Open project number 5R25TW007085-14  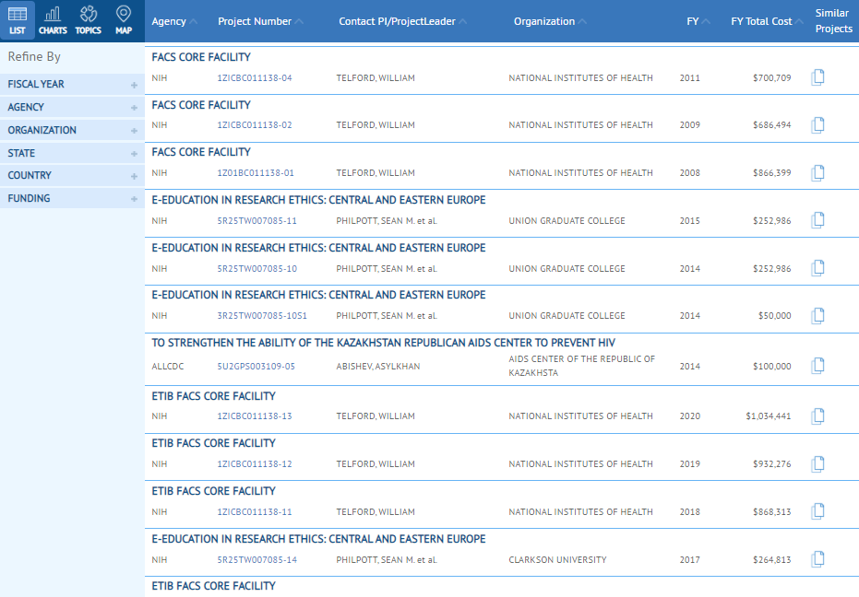pyautogui.click(x=257, y=560)
